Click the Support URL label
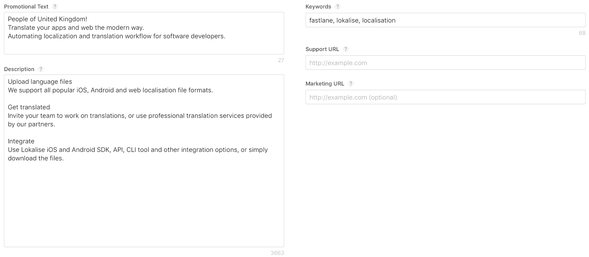The image size is (589, 257). 322,49
